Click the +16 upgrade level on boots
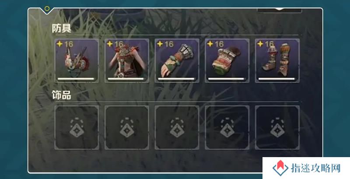 pos(266,44)
